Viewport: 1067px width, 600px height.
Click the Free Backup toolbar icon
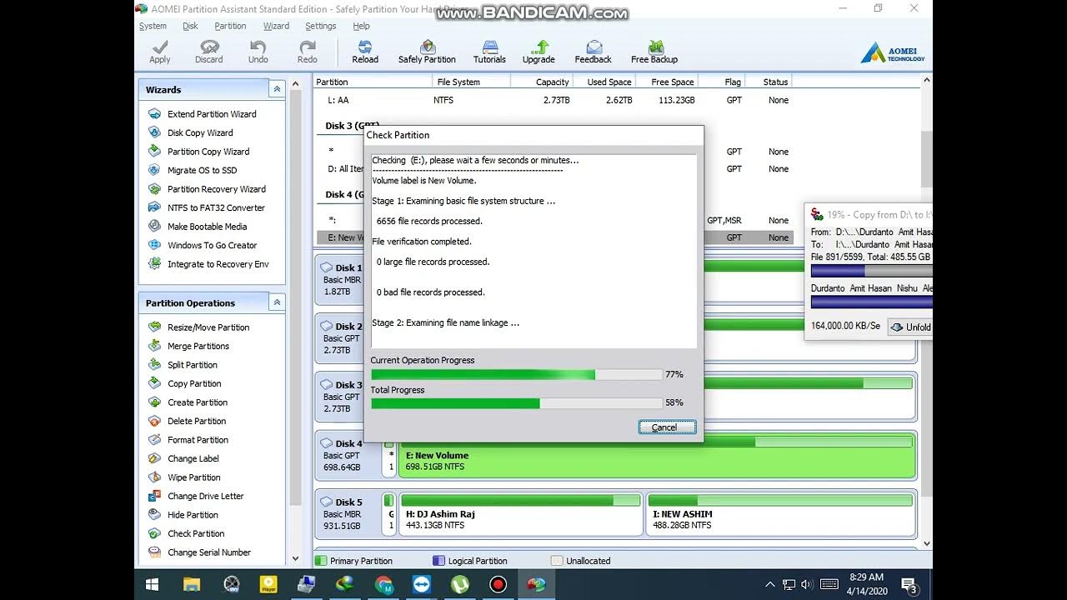[654, 52]
